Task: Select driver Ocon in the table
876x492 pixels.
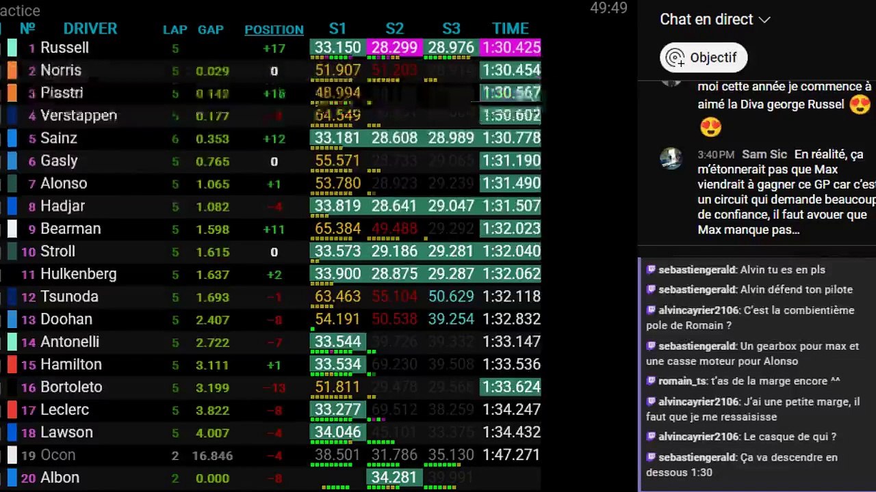Action: pyautogui.click(x=57, y=454)
